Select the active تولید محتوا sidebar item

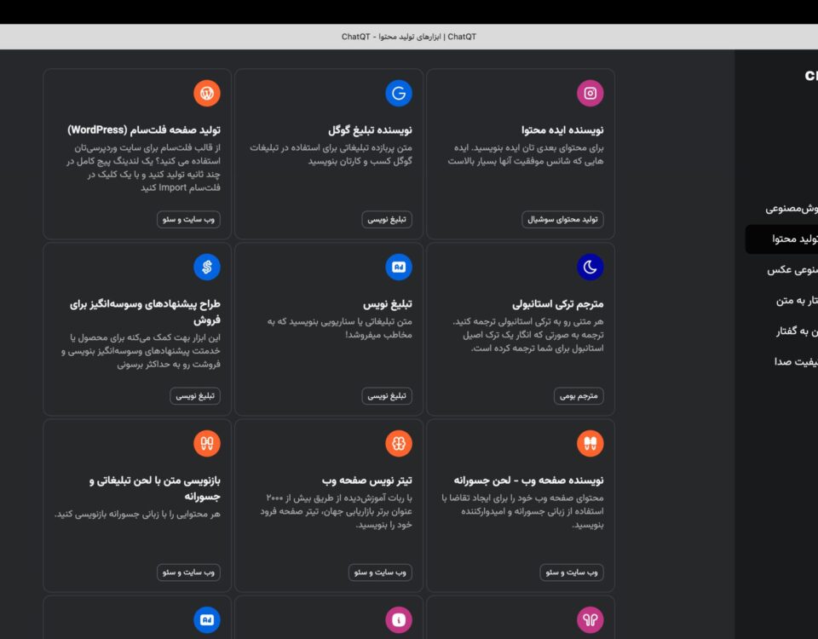click(x=781, y=239)
